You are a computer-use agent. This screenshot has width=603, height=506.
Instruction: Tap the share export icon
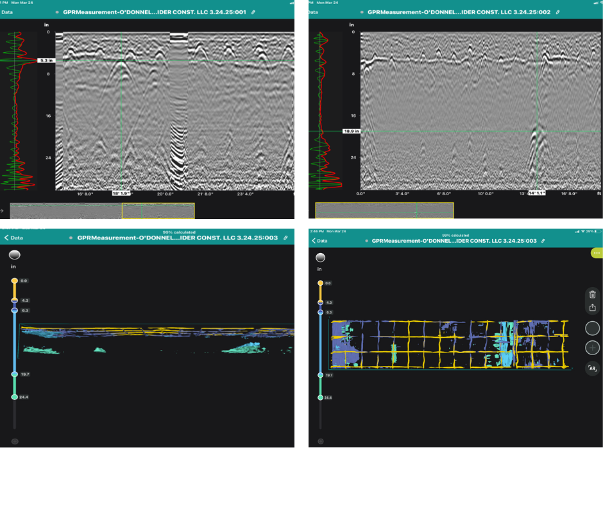click(x=592, y=308)
